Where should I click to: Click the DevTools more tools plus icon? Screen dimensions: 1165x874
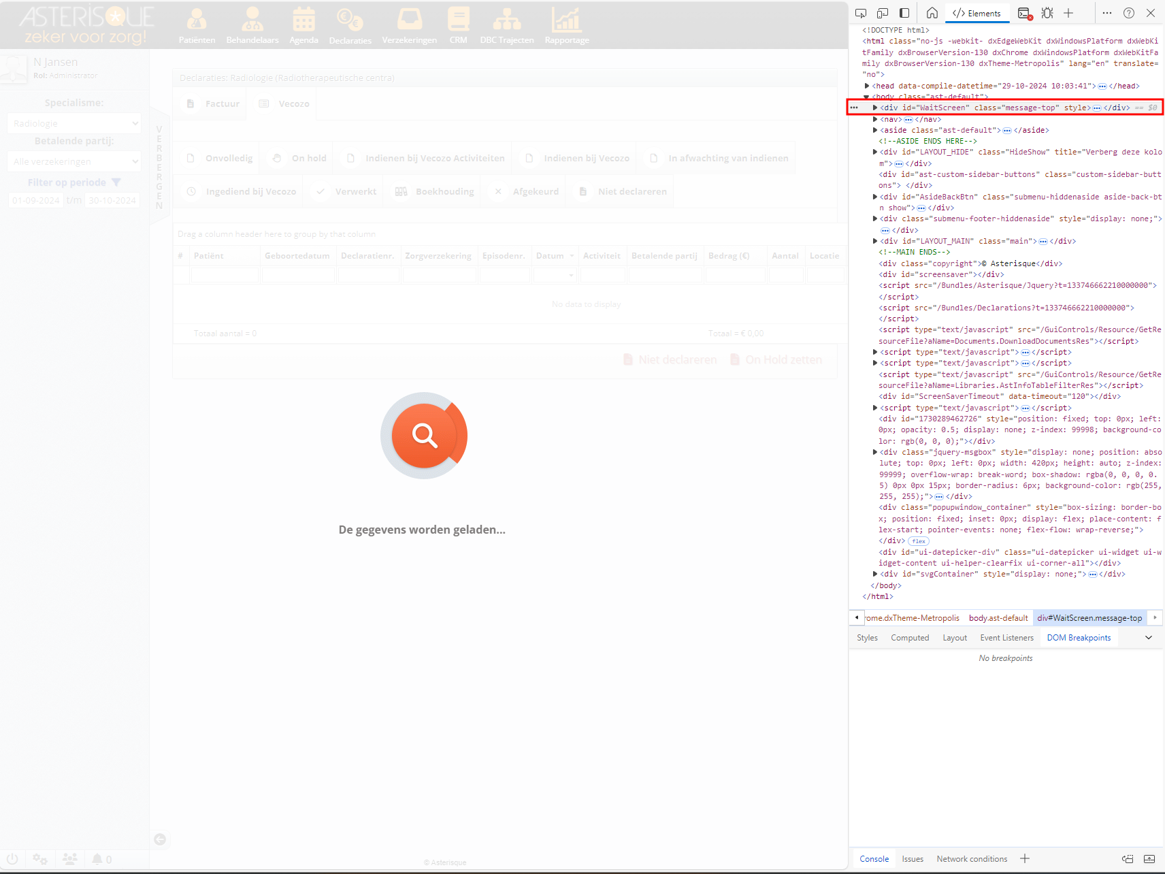[x=1069, y=13]
